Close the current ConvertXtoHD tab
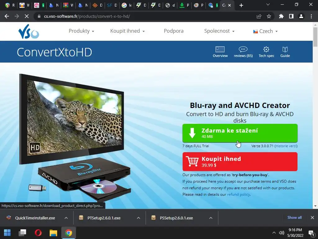The image size is (318, 239). pos(229,5)
